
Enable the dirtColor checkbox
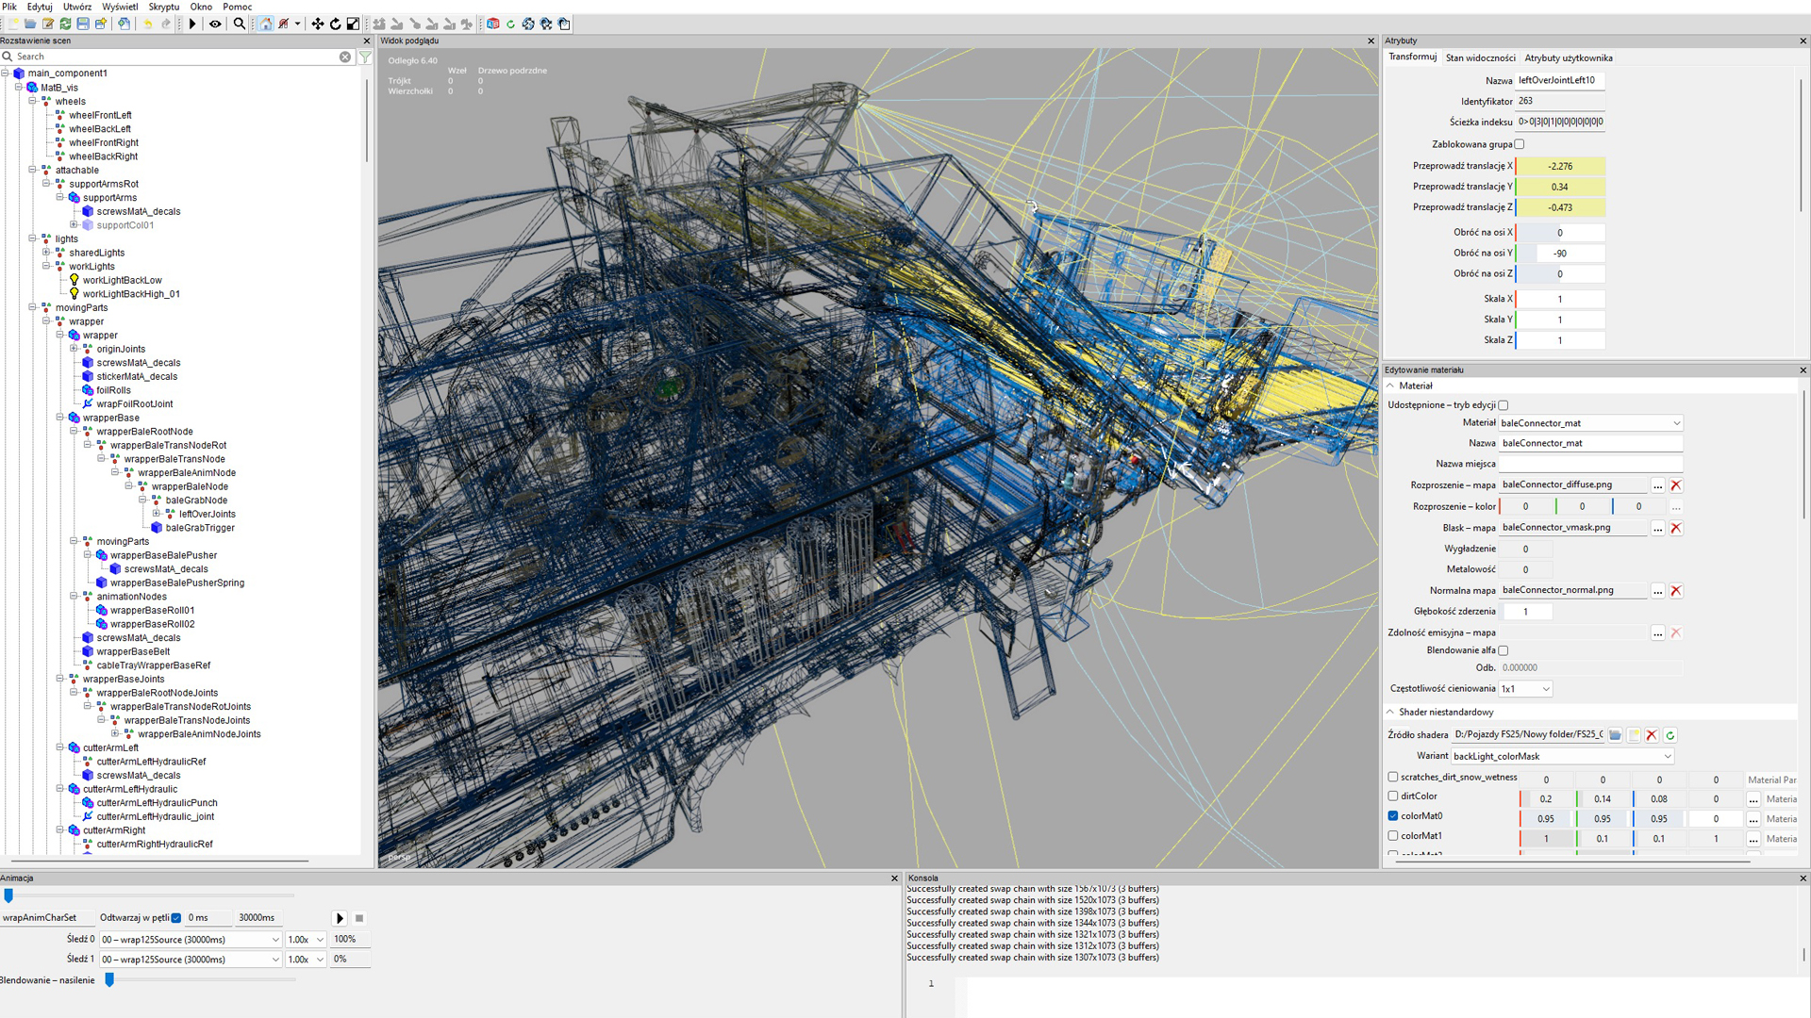click(1393, 796)
